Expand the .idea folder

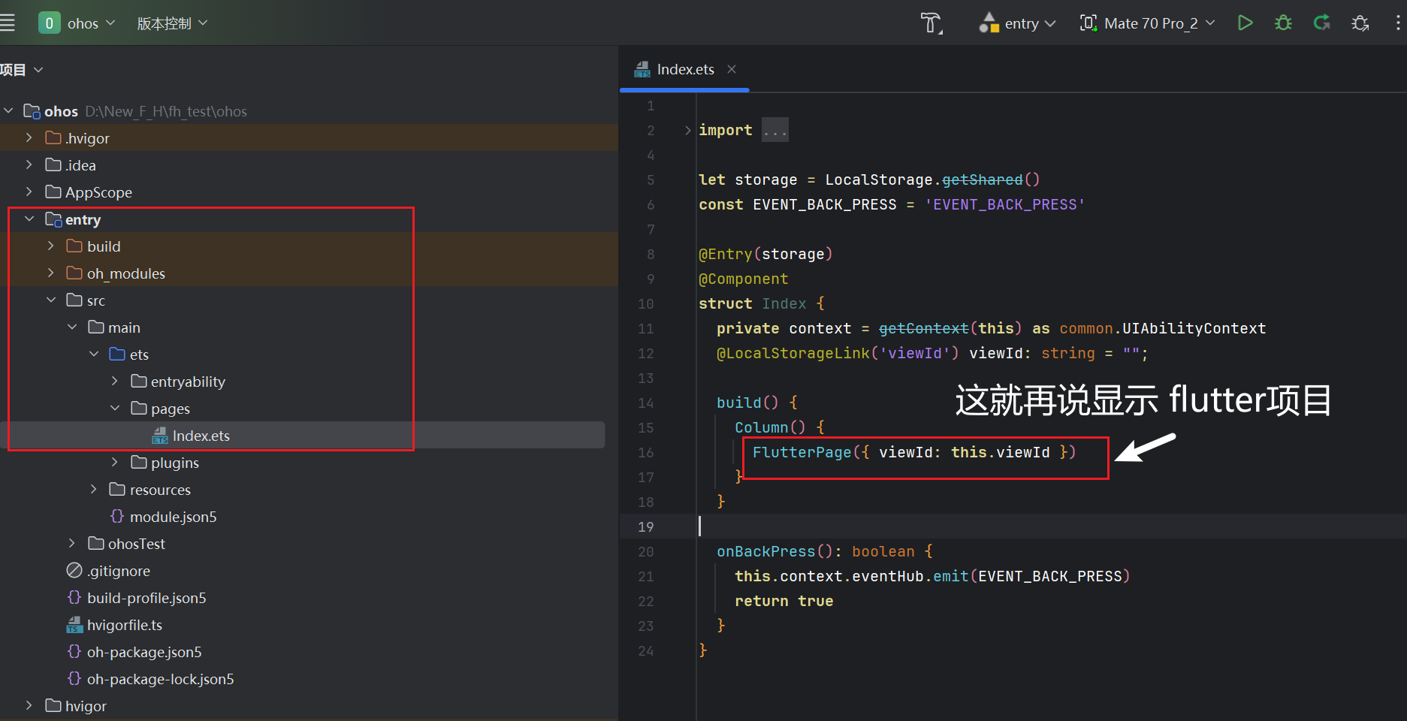pos(29,165)
